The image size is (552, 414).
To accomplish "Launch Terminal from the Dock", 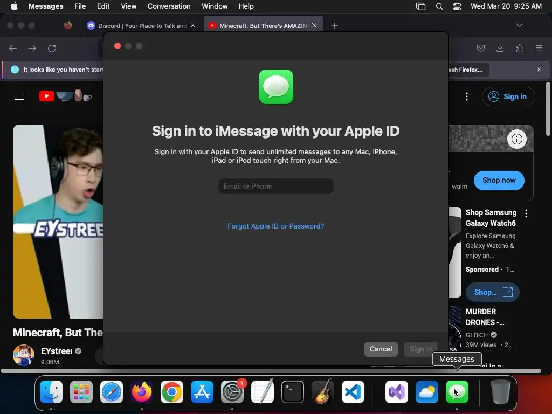I will pos(293,392).
